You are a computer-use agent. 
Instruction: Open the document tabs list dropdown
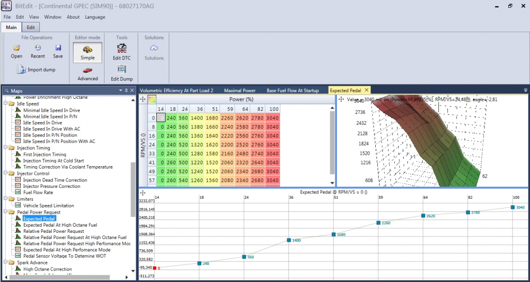(525, 90)
